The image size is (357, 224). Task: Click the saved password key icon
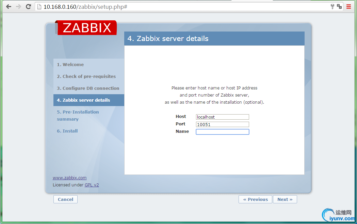pyautogui.click(x=332, y=6)
